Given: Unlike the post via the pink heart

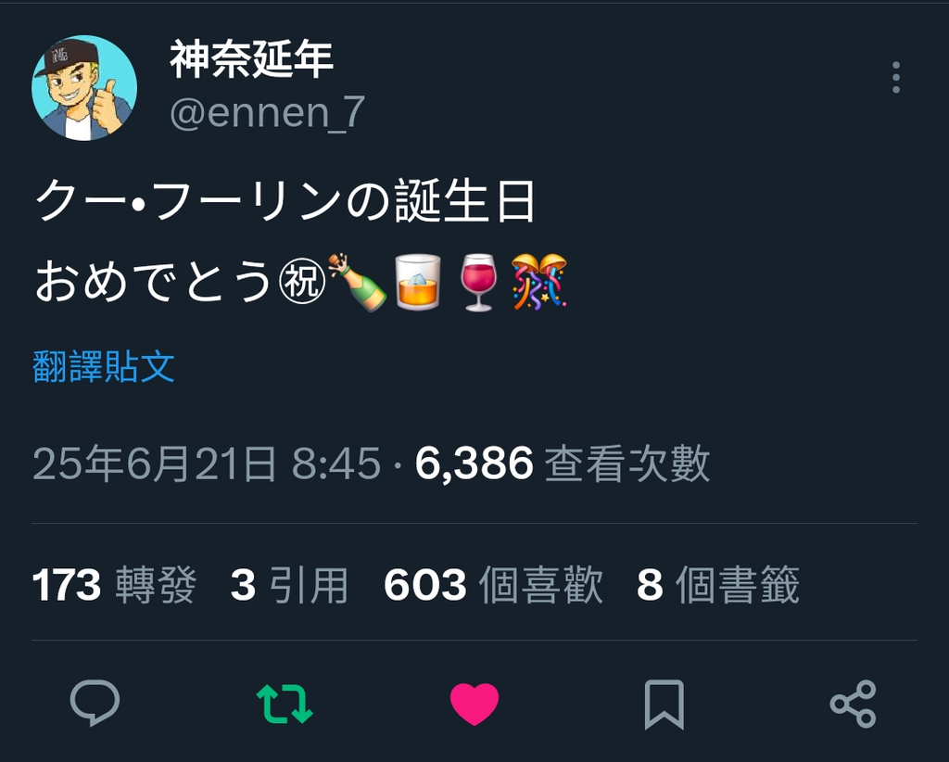Looking at the screenshot, I should click(474, 704).
